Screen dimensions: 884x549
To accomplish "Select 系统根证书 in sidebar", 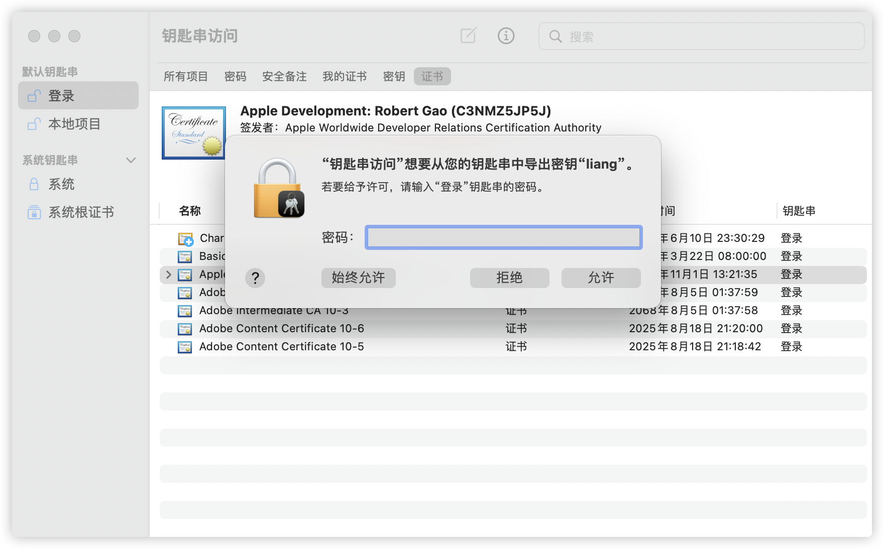I will [x=78, y=212].
